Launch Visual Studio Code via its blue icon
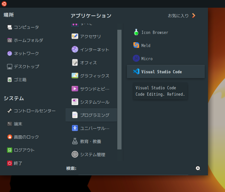The image size is (225, 192). 136,72
